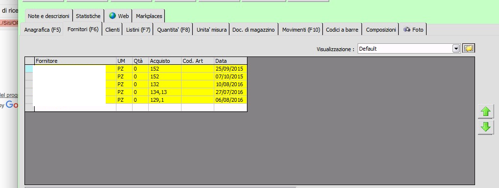This screenshot has width=499, height=188.
Task: Click the Acquisto value 132
Action: click(165, 84)
